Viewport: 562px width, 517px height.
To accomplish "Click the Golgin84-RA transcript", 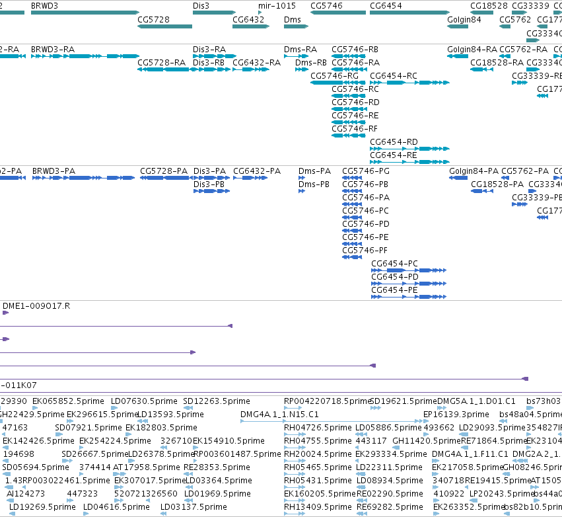I will click(x=458, y=56).
